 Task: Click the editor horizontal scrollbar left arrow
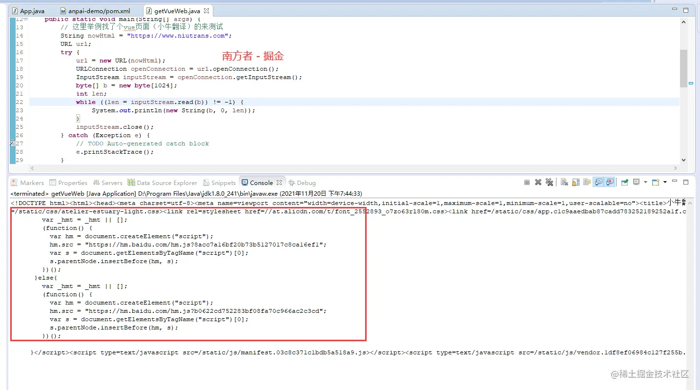(32, 168)
